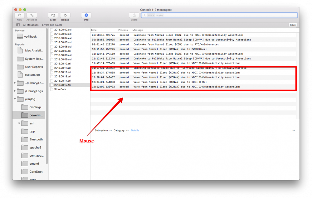Open the com.app... folder
Viewport: 312px width, 198px height.
(32, 155)
